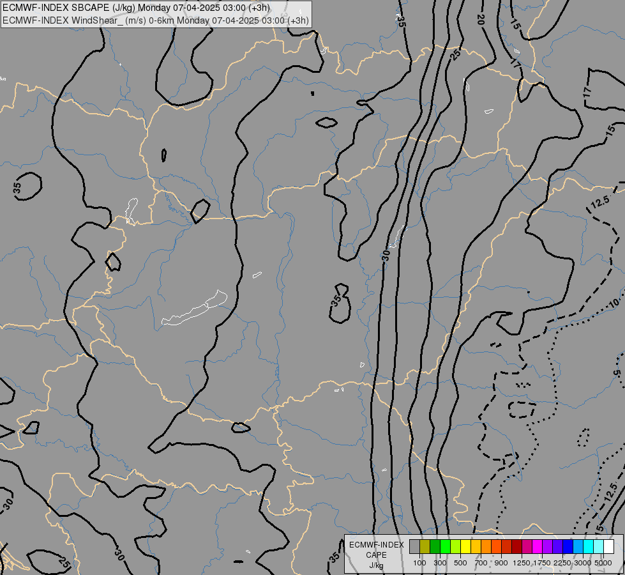625x575 pixels.
Task: Click the 20 contour label at top
Action: pyautogui.click(x=481, y=19)
